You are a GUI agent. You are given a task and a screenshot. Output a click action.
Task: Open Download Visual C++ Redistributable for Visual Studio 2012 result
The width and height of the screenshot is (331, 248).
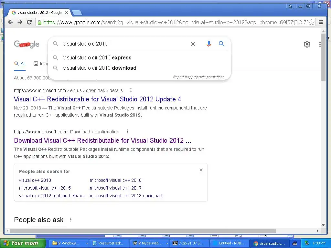point(102,140)
